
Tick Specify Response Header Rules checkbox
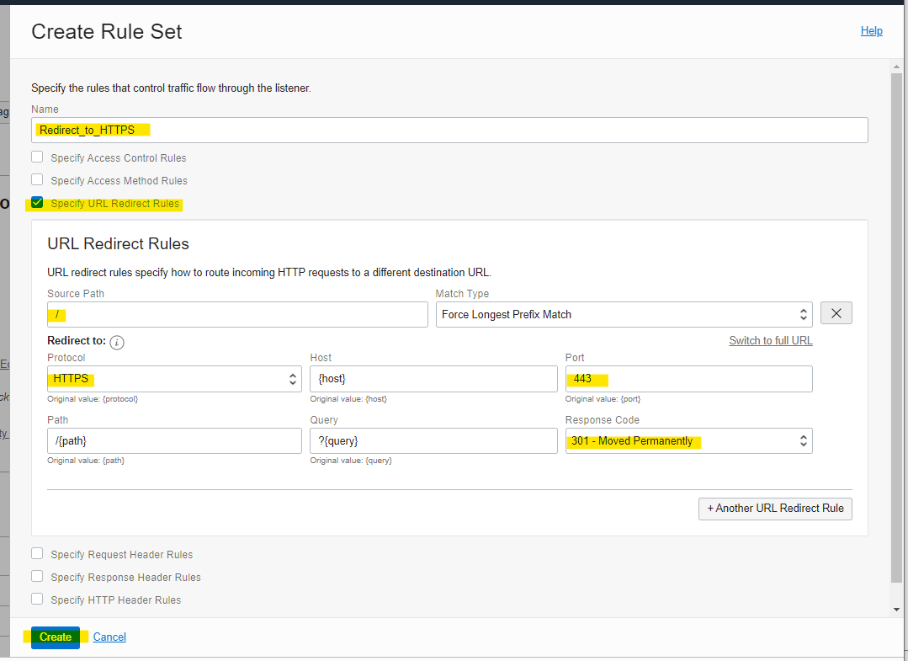(x=37, y=576)
